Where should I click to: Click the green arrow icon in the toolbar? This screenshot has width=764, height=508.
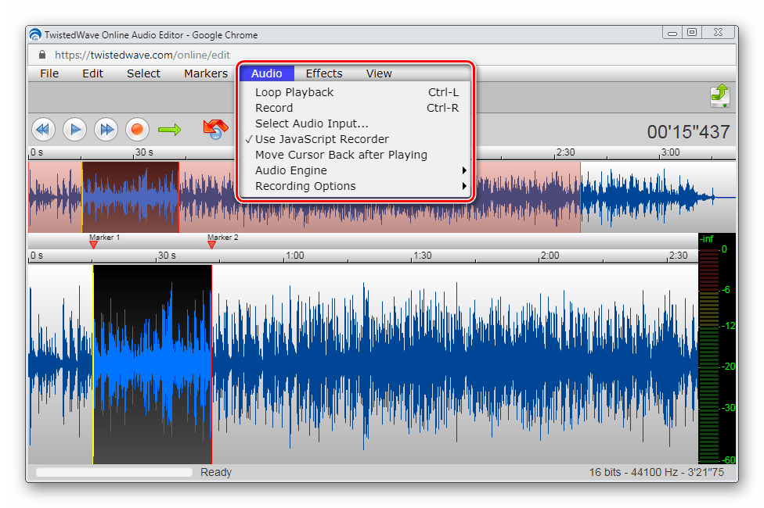(x=169, y=129)
